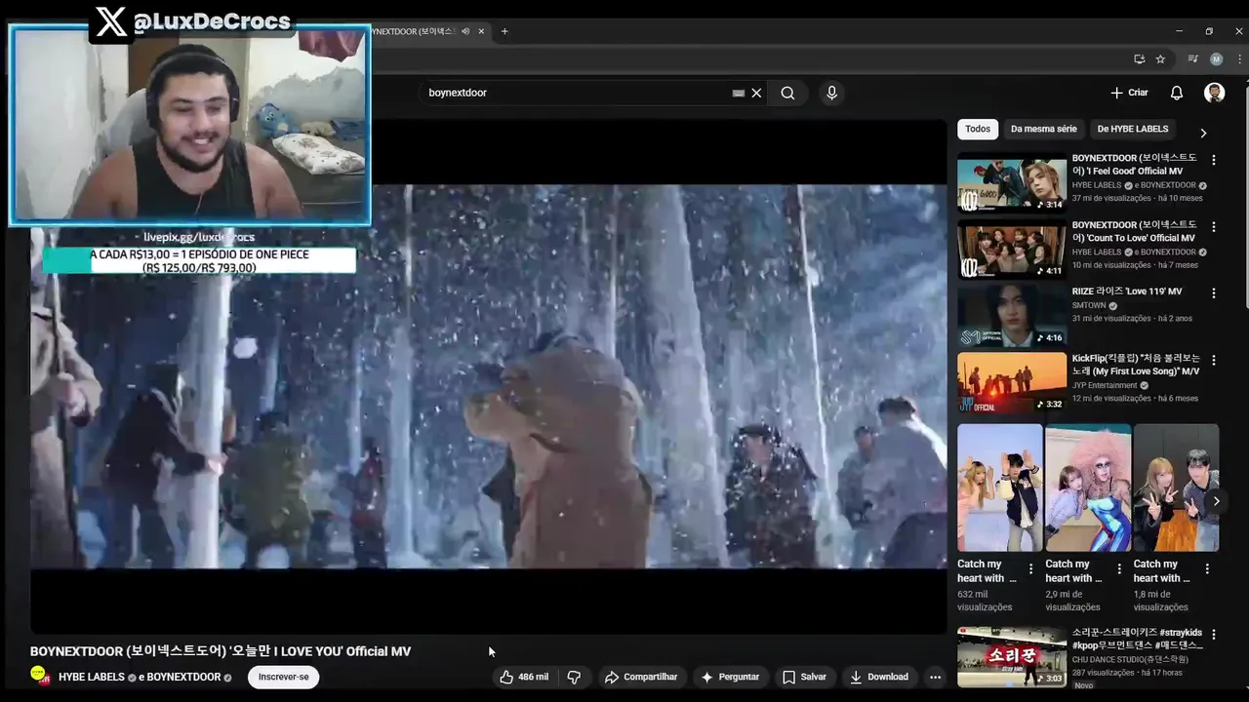This screenshot has height=702, width=1249.
Task: Click the YouTube search magnifier button
Action: tap(787, 93)
